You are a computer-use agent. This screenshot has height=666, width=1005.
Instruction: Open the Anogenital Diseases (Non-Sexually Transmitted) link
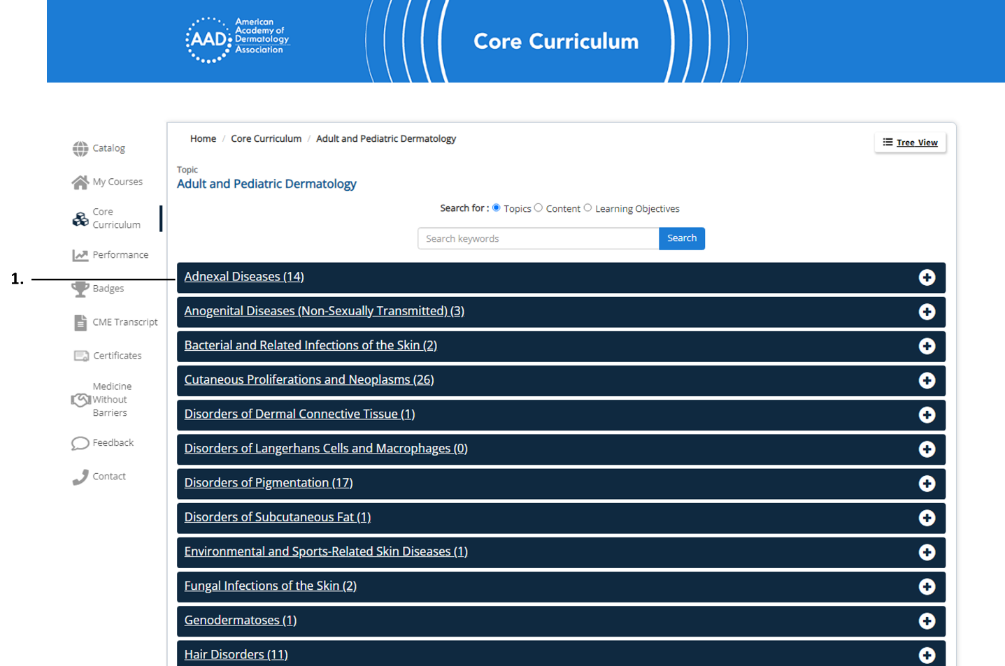[324, 311]
